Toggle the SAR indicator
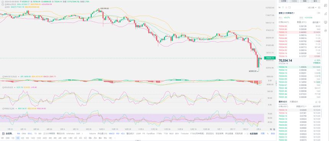The height and width of the screenshot is (141, 329). (x=78, y=133)
